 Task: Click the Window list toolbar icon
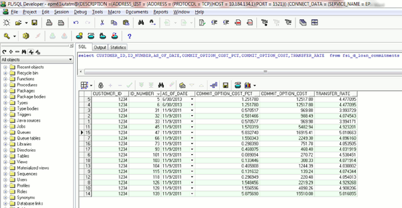pyautogui.click(x=303, y=23)
